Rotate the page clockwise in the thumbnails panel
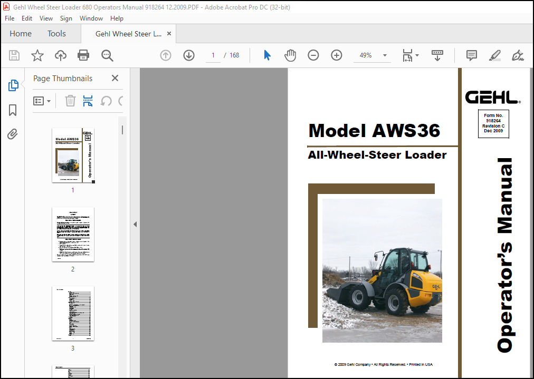 coord(120,101)
